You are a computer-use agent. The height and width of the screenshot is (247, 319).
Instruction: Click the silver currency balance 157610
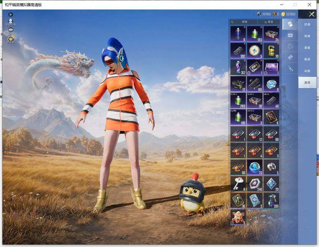click(264, 14)
